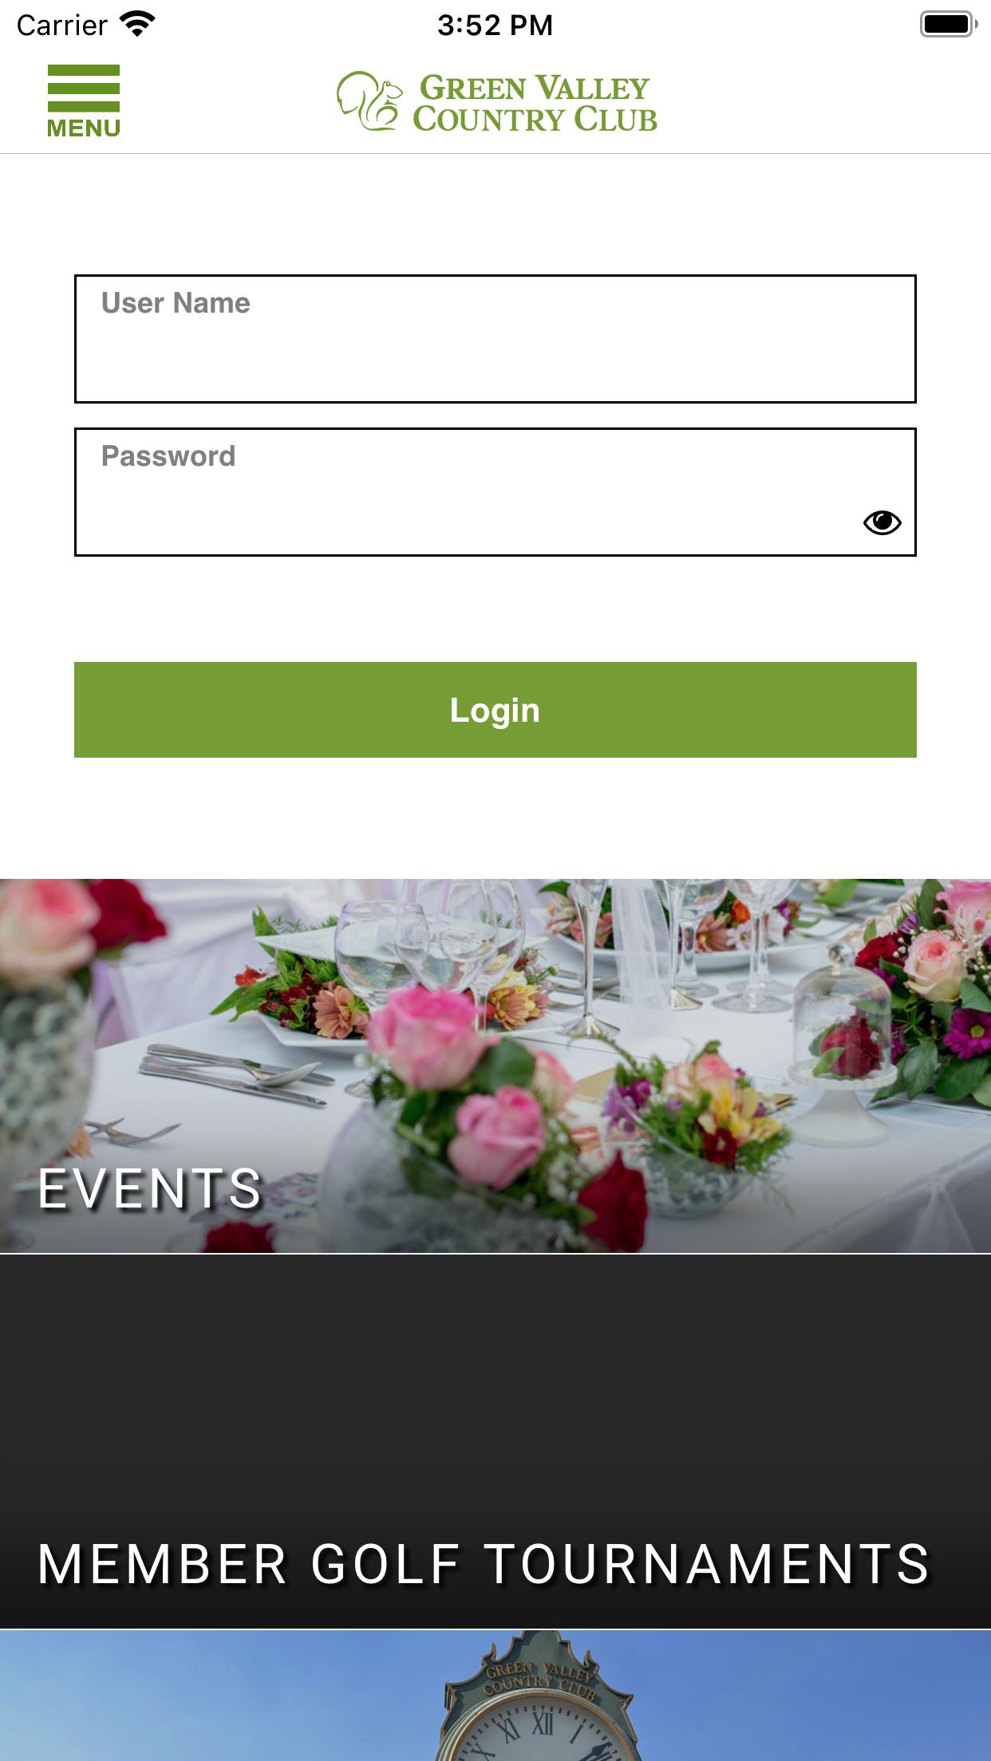The height and width of the screenshot is (1761, 991).
Task: Tap the EVENTS heading text
Action: (150, 1189)
